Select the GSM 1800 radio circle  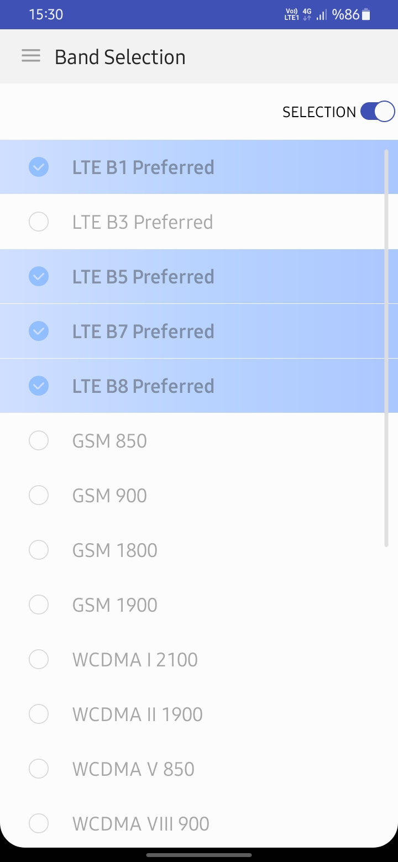[39, 550]
